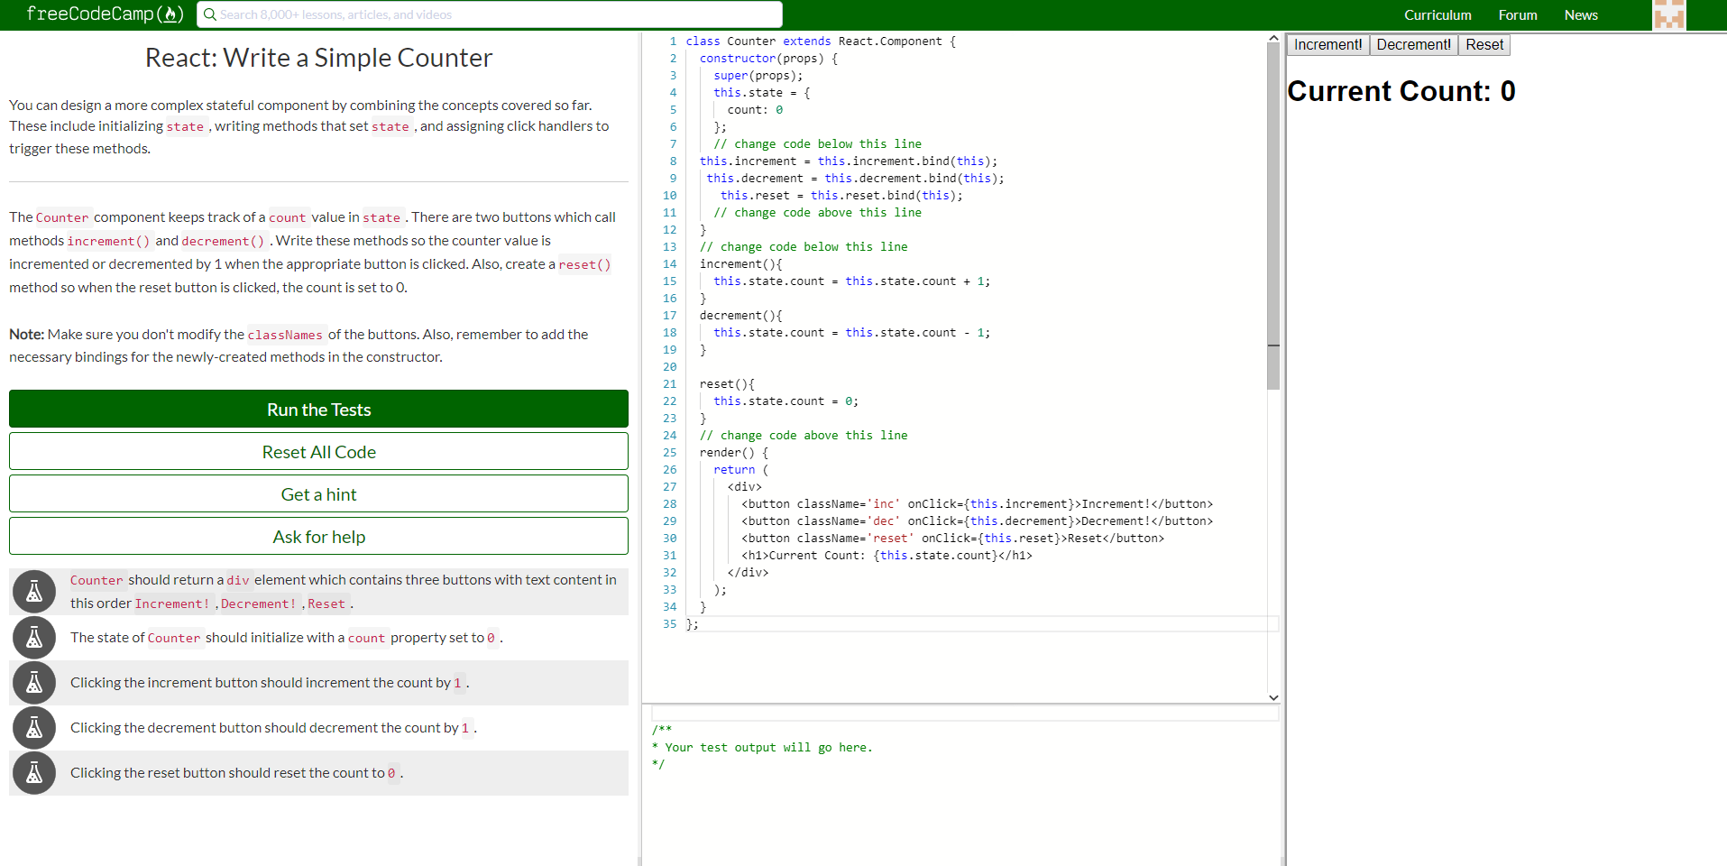Click the editor scroll up arrow
The width and height of the screenshot is (1727, 866).
1273,39
